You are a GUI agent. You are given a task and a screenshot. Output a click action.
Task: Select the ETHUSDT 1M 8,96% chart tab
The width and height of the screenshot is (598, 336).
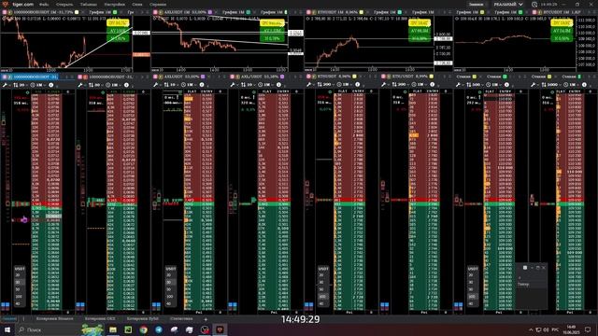click(x=336, y=12)
